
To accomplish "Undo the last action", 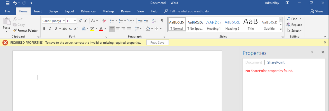I will coord(15,3).
